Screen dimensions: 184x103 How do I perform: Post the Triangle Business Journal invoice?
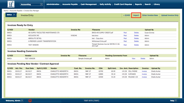[x=125, y=45]
